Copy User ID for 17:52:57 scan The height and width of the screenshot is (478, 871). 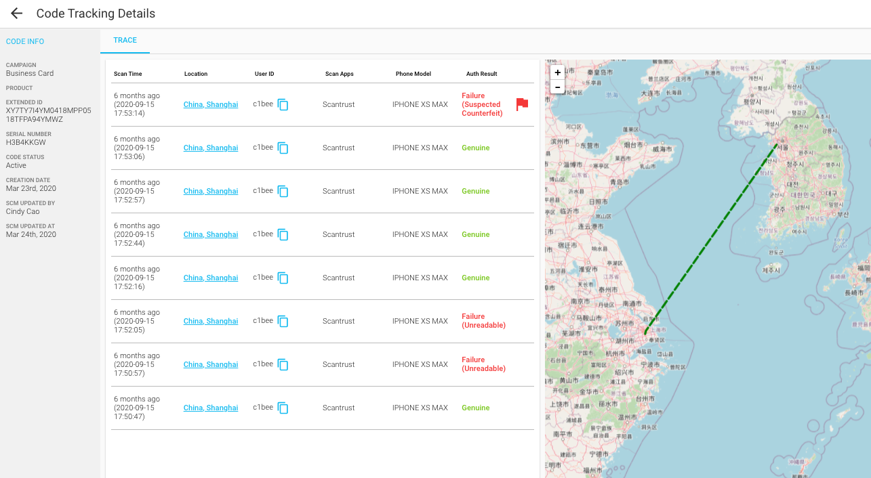click(283, 192)
